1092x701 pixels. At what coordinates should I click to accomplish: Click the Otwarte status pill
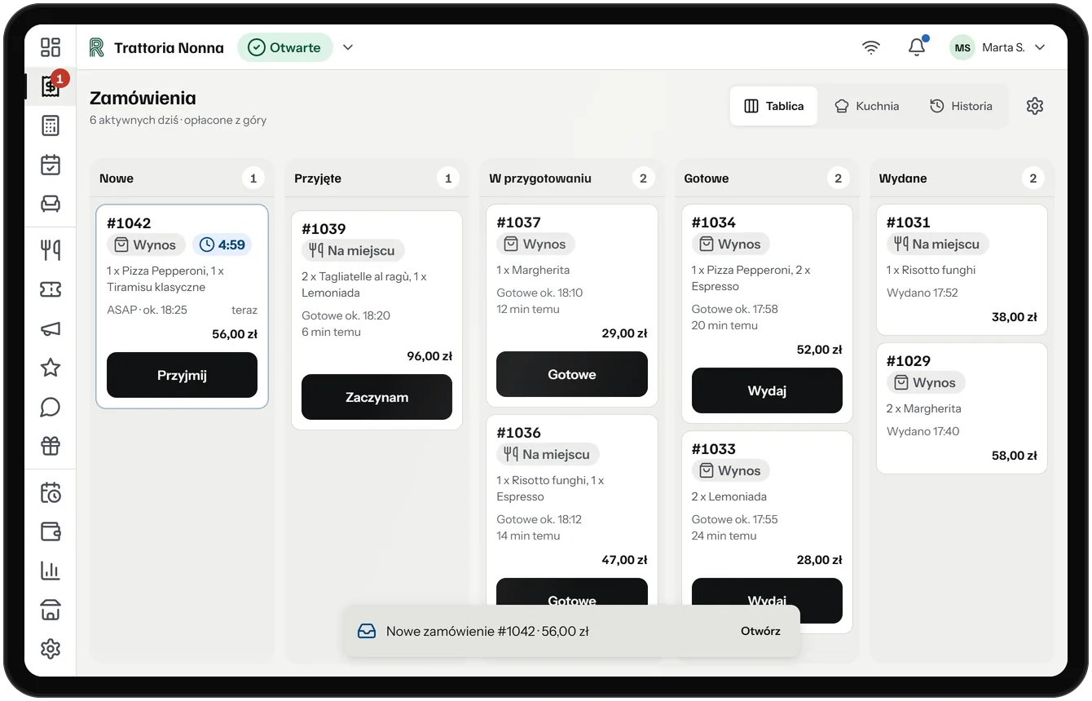pyautogui.click(x=285, y=47)
